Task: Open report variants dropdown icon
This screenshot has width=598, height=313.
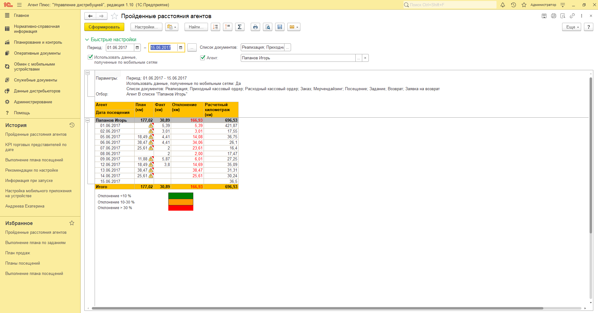Action: [171, 27]
